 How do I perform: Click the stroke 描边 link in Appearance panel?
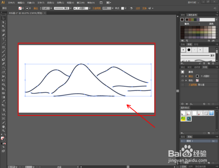coord(191,76)
